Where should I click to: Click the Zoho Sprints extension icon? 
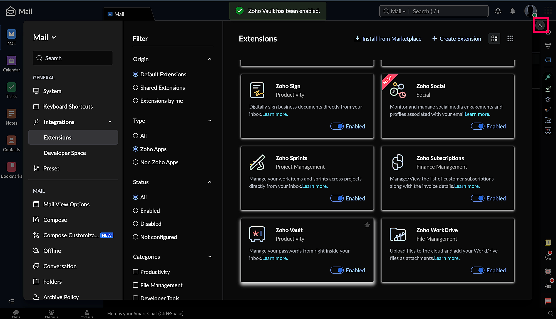tap(257, 162)
